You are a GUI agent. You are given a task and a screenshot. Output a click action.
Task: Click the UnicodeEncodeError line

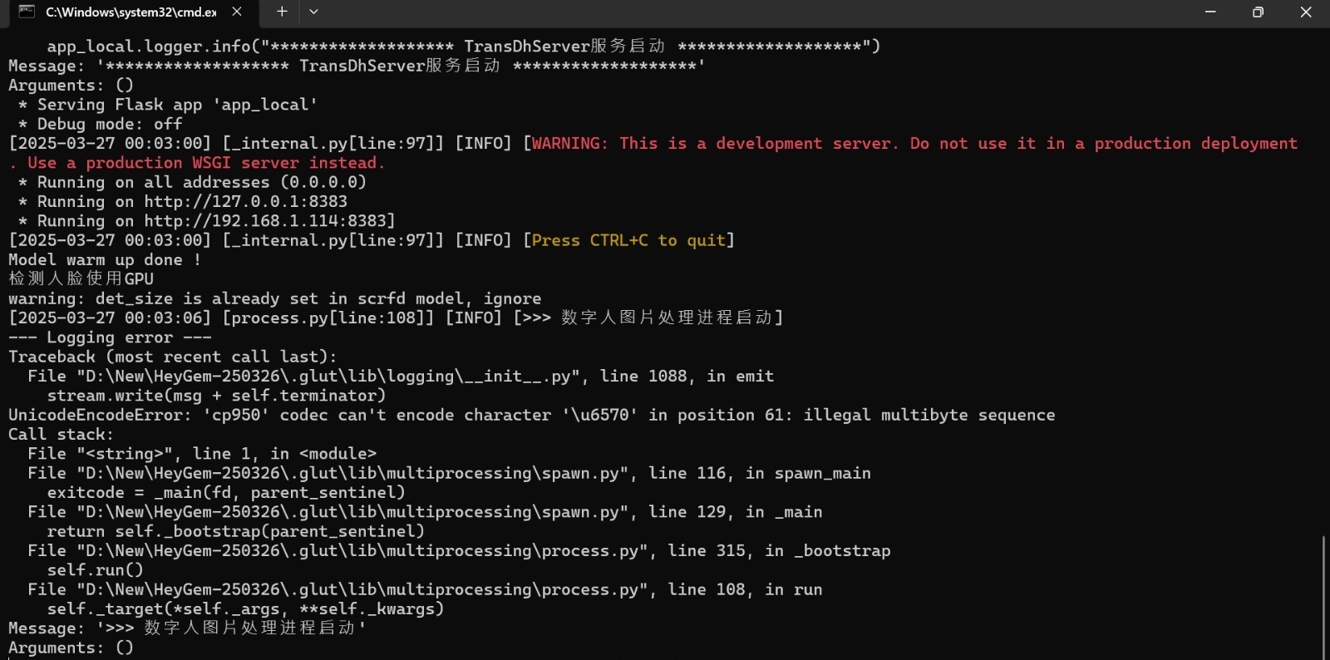click(x=531, y=415)
